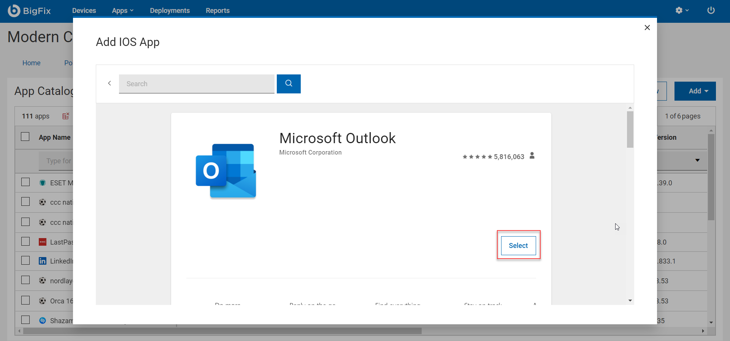Expand the Apps menu dropdown

tap(122, 11)
